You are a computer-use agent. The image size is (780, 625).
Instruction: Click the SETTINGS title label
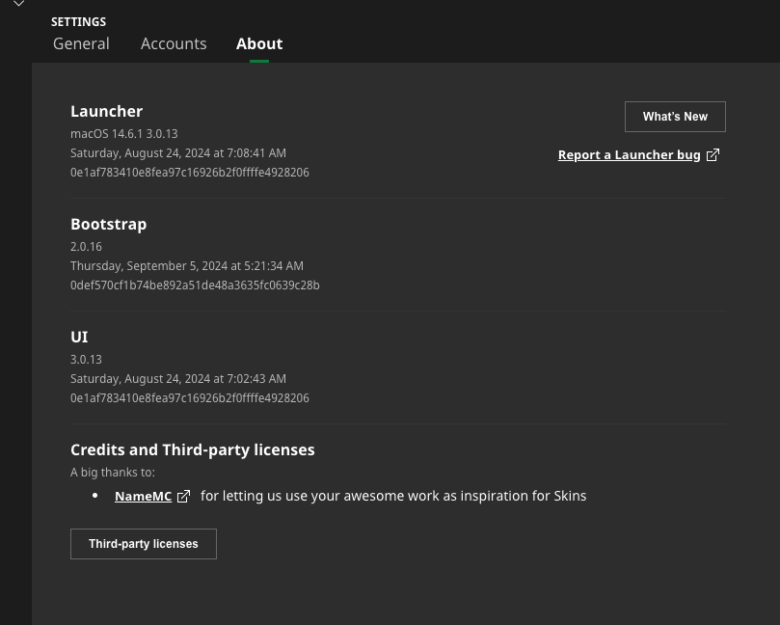(78, 22)
